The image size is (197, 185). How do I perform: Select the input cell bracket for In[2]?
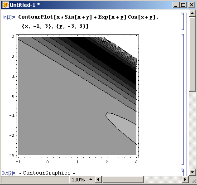coord(183,21)
